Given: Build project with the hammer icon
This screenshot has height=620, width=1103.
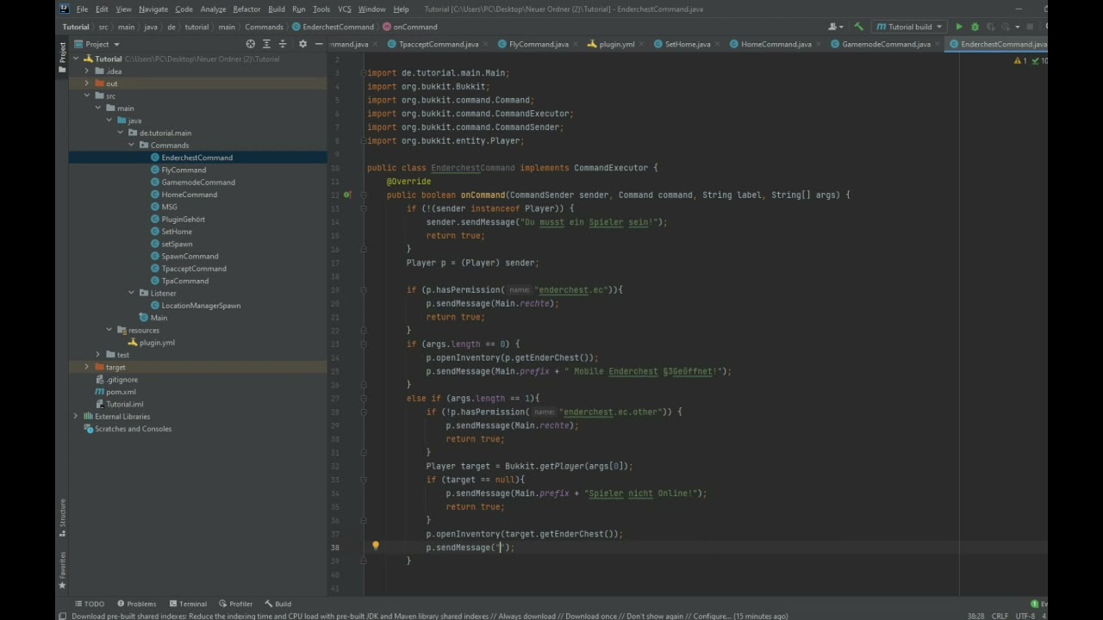Looking at the screenshot, I should pos(858,27).
